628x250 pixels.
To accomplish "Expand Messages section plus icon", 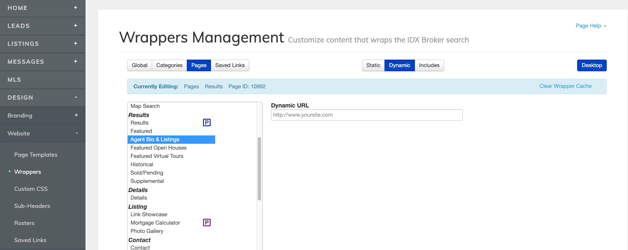I will coord(75,62).
